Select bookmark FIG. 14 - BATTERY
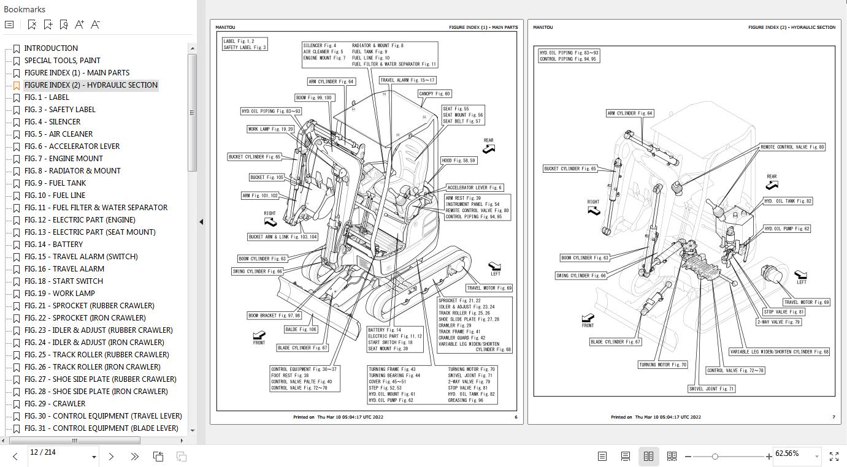Screen dimensions: 847x467 (53, 244)
